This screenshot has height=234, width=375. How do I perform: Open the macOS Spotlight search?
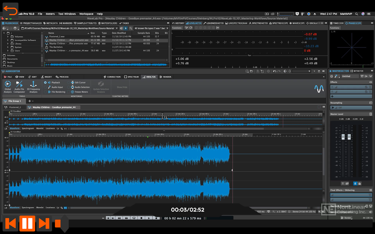tap(357, 14)
